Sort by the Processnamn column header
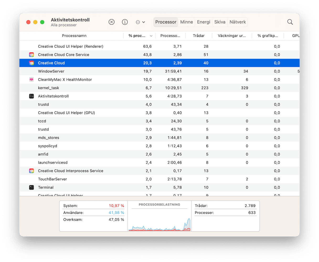The image size is (319, 262). coord(74,36)
